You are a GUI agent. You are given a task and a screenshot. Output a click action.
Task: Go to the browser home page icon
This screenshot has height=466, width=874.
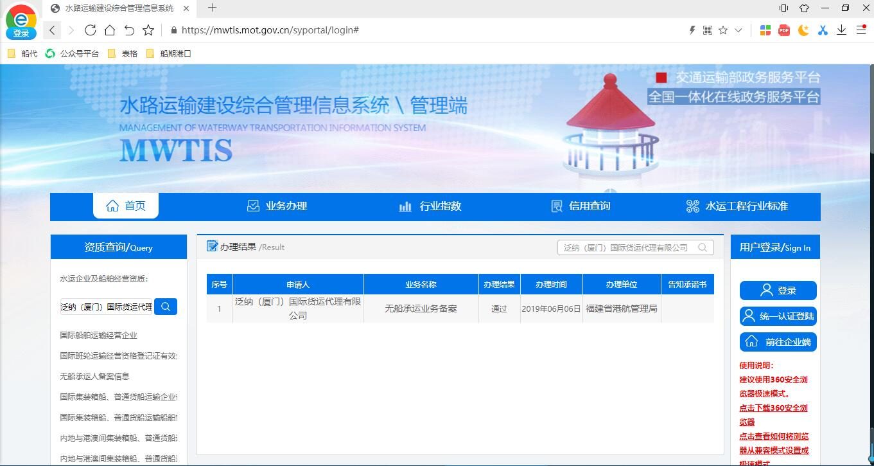pos(110,30)
